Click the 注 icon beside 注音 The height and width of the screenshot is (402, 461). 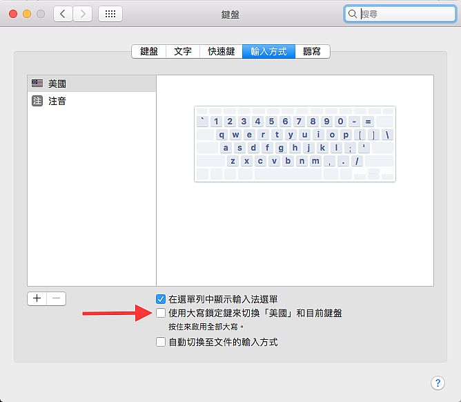(37, 101)
